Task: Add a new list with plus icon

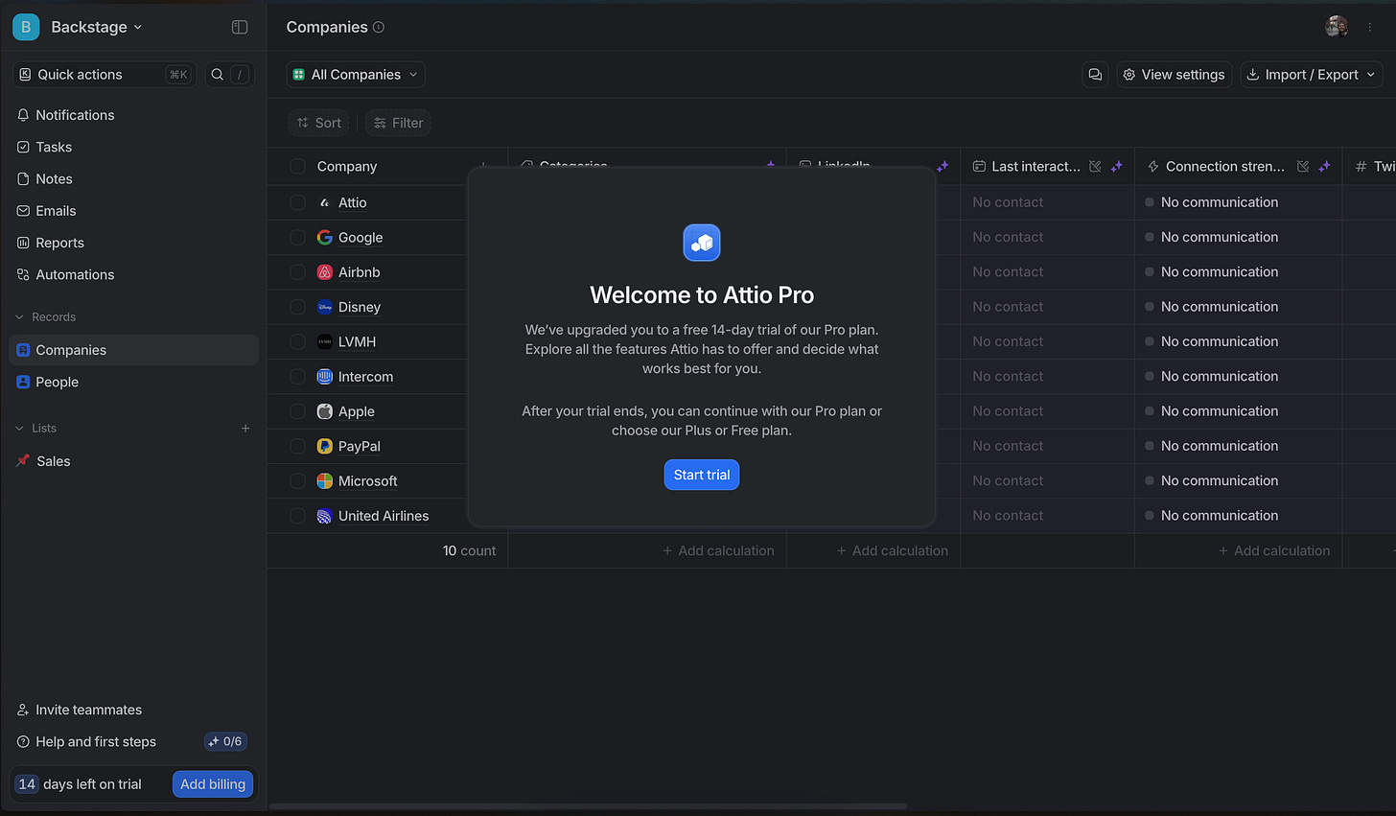Action: click(245, 428)
